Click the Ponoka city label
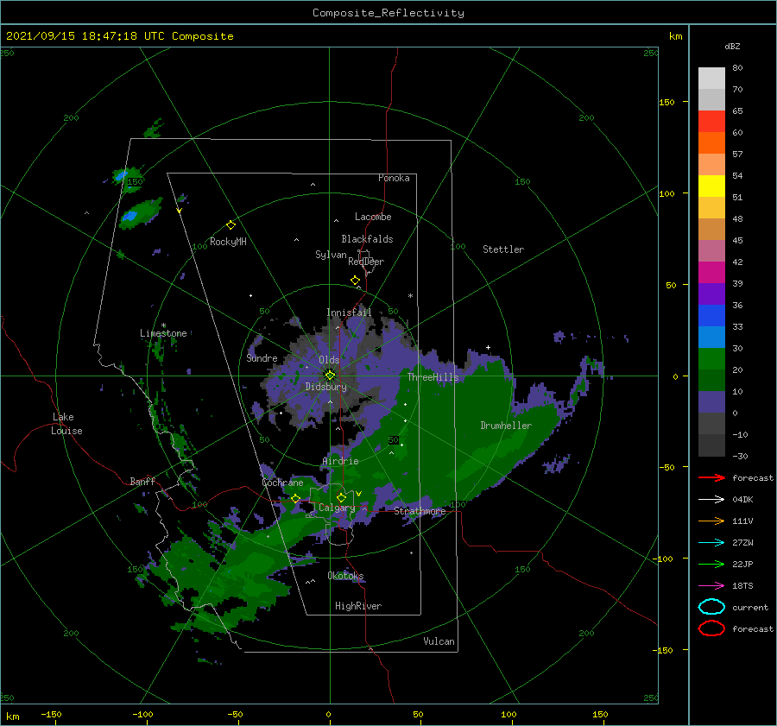The width and height of the screenshot is (777, 726). point(394,178)
